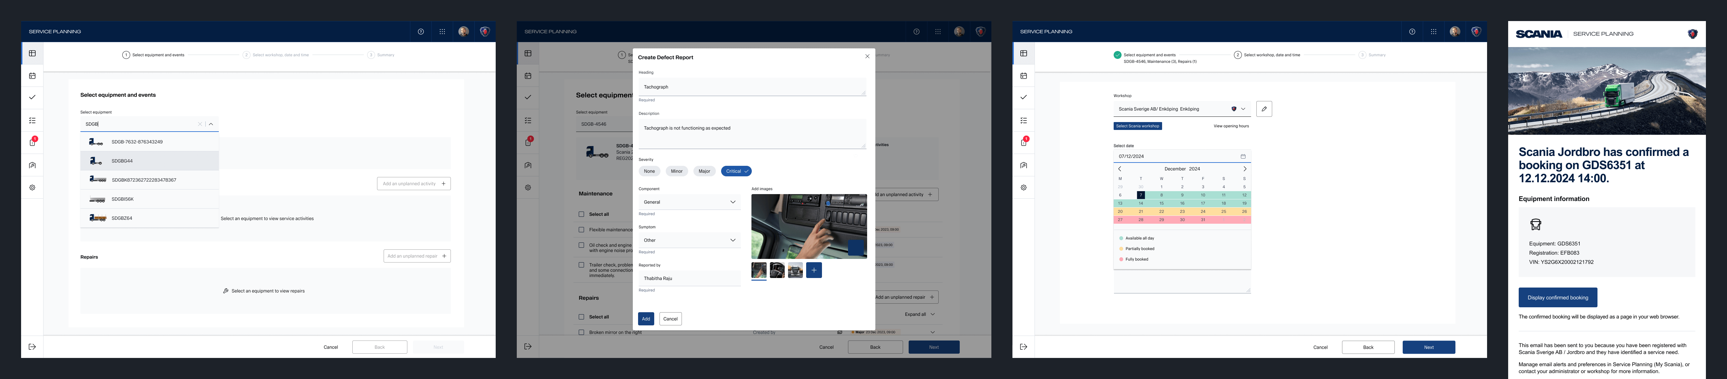The image size is (1727, 379).
Task: Set severity to Minor
Action: [677, 171]
